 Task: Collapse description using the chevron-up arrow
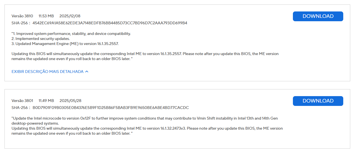[x=87, y=72]
